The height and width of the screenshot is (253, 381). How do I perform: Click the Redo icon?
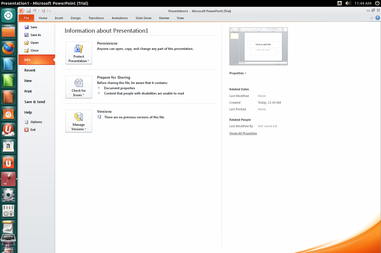[x=43, y=11]
